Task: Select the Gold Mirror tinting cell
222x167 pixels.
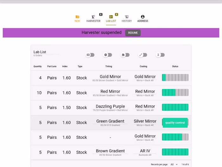Action: click(x=110, y=78)
